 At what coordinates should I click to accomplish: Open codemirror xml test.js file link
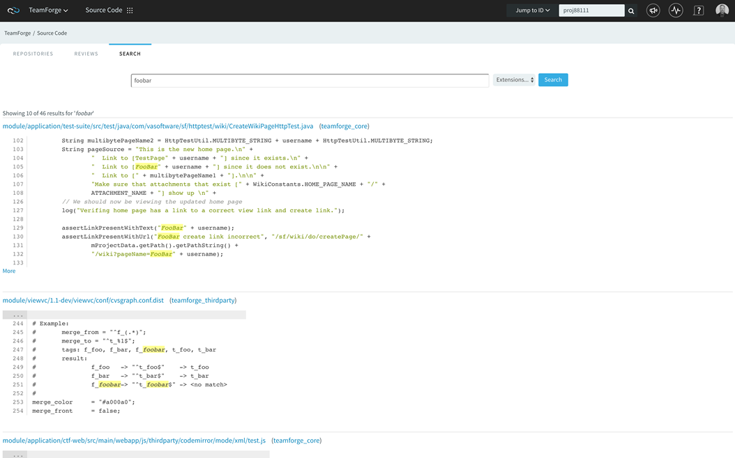pyautogui.click(x=134, y=441)
